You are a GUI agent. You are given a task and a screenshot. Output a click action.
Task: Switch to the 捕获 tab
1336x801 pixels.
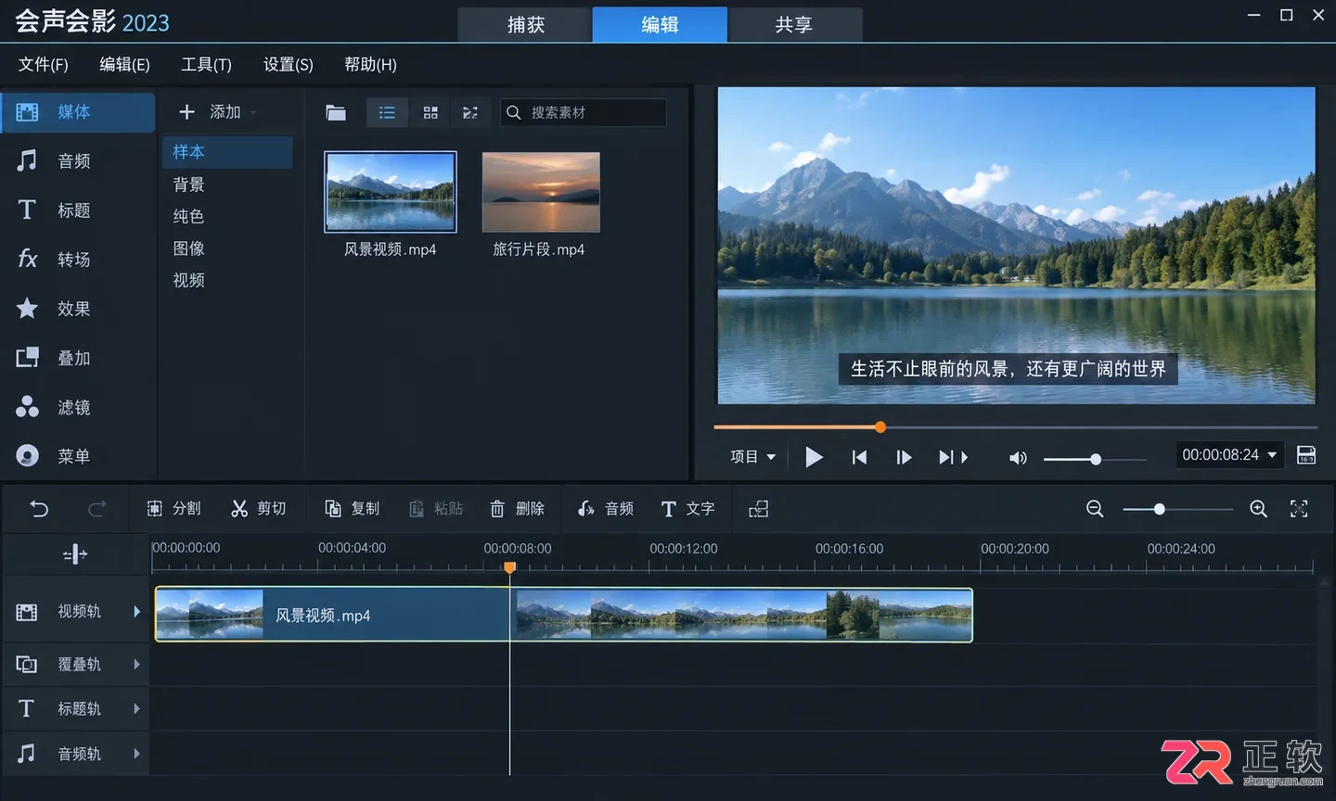(x=525, y=25)
